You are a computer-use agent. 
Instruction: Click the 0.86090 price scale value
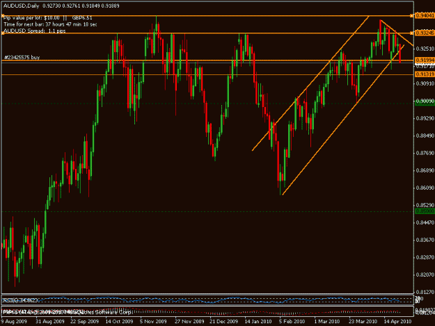(x=425, y=188)
